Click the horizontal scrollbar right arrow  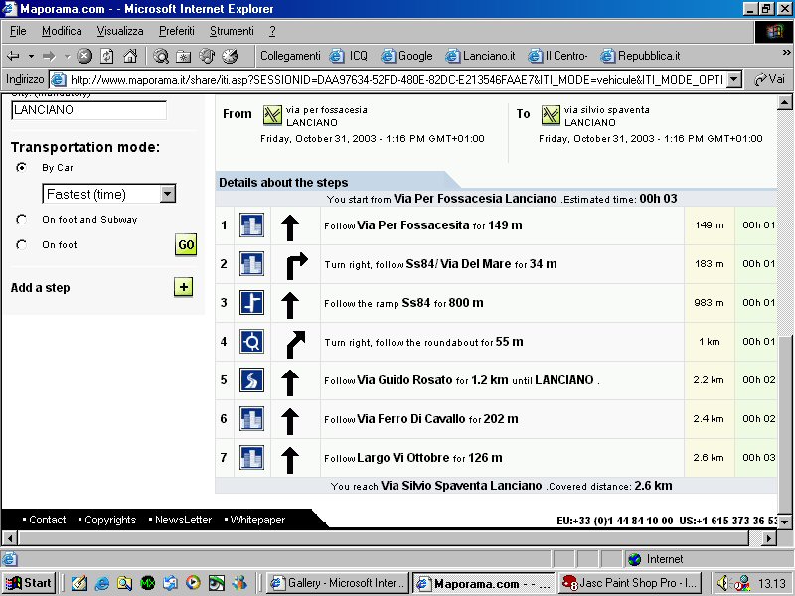click(x=769, y=537)
